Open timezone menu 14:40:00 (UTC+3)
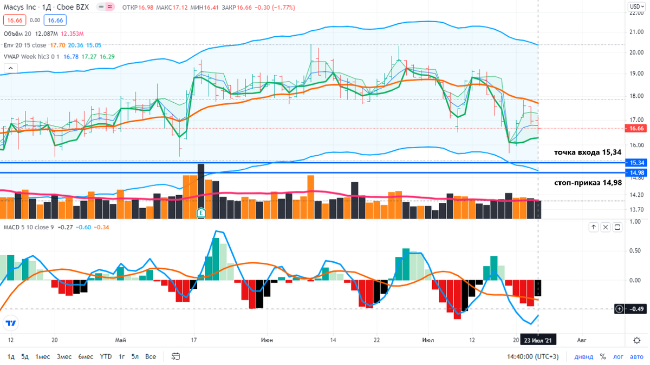650x365 pixels. coord(532,356)
